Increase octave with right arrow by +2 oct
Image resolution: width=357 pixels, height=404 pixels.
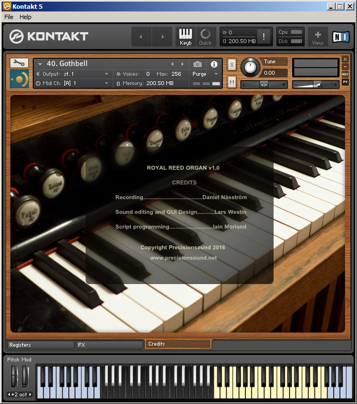(30, 395)
